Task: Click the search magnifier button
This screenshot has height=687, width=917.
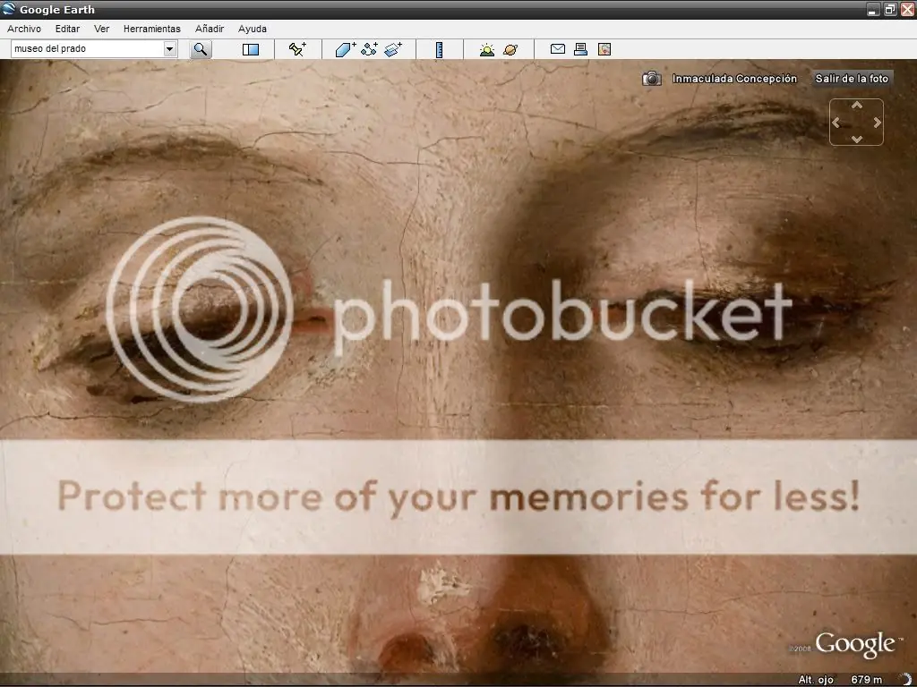Action: (201, 49)
